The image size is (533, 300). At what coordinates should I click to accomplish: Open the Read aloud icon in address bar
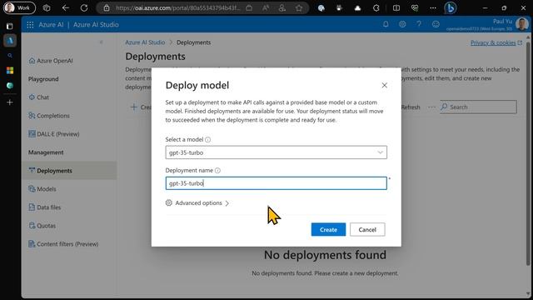click(x=266, y=7)
